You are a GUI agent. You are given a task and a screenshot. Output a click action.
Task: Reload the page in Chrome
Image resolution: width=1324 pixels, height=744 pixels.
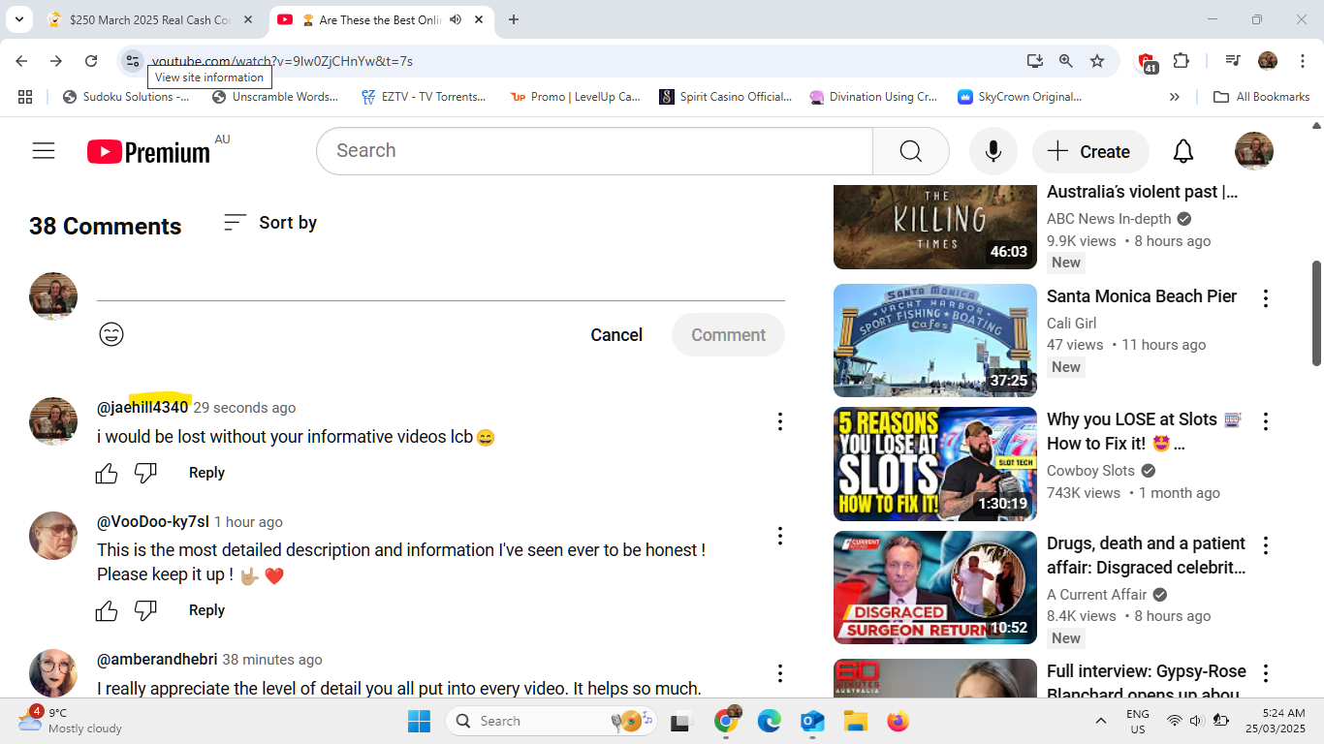pyautogui.click(x=91, y=61)
